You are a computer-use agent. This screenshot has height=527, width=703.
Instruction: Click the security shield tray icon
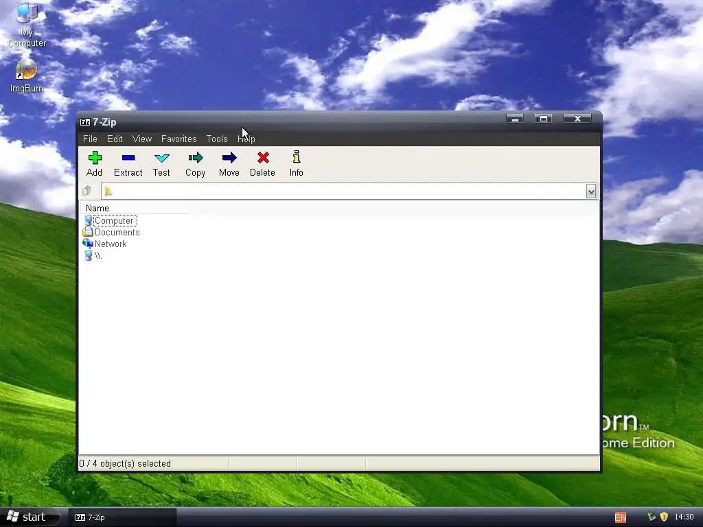(664, 517)
